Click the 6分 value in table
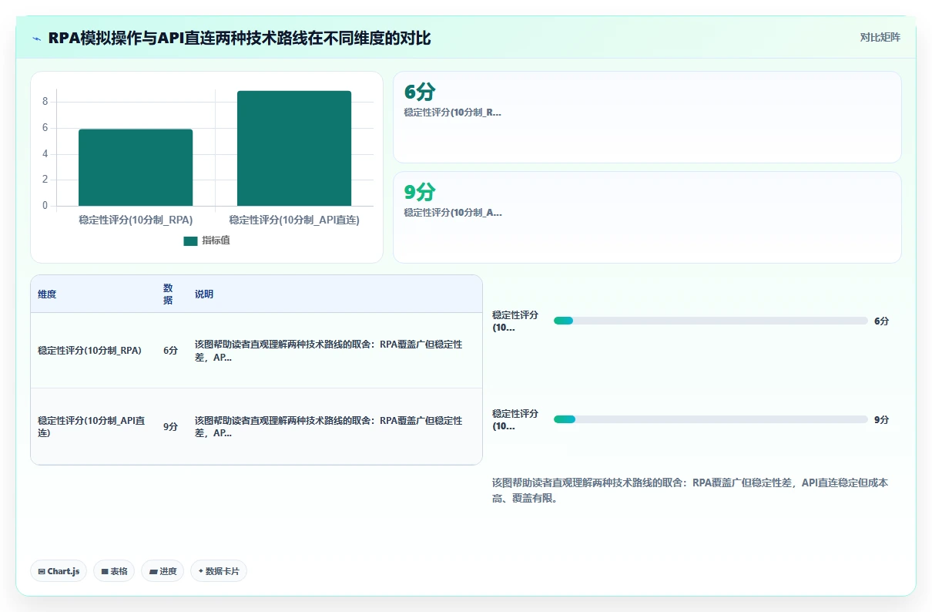The width and height of the screenshot is (932, 612). click(170, 350)
